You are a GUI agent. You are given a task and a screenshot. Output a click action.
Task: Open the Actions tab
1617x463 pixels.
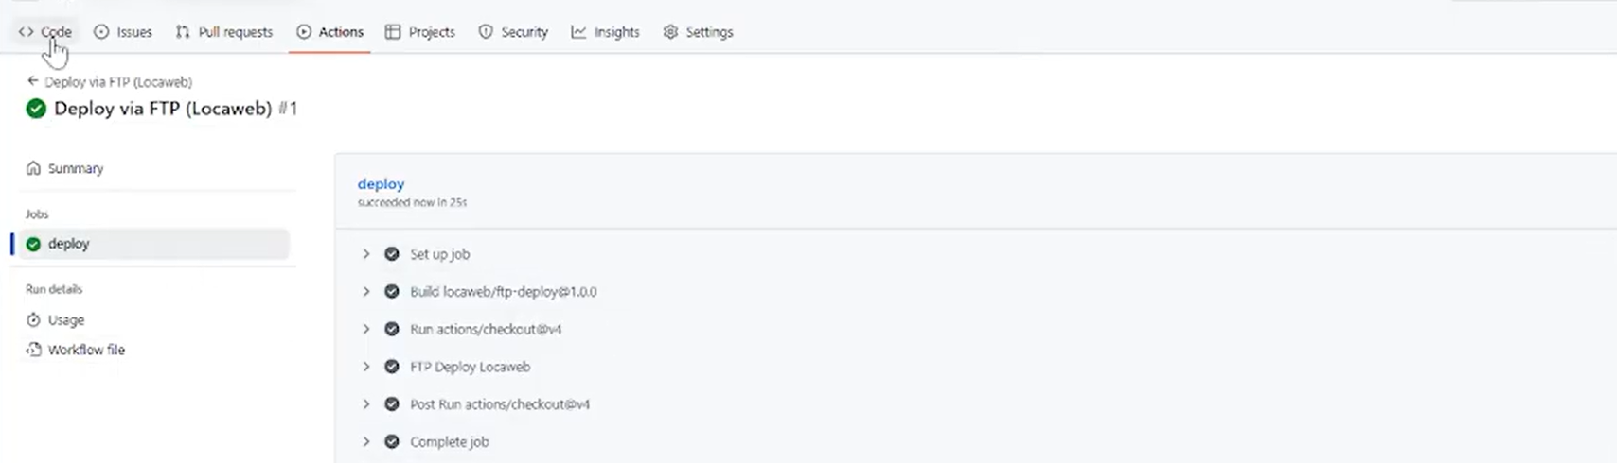coord(329,32)
